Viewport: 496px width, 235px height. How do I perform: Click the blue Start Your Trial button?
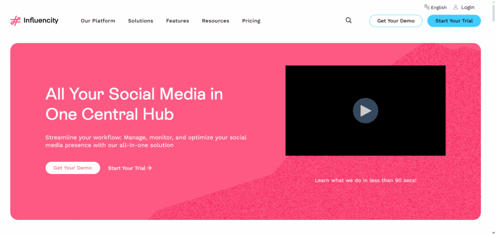[x=454, y=21]
